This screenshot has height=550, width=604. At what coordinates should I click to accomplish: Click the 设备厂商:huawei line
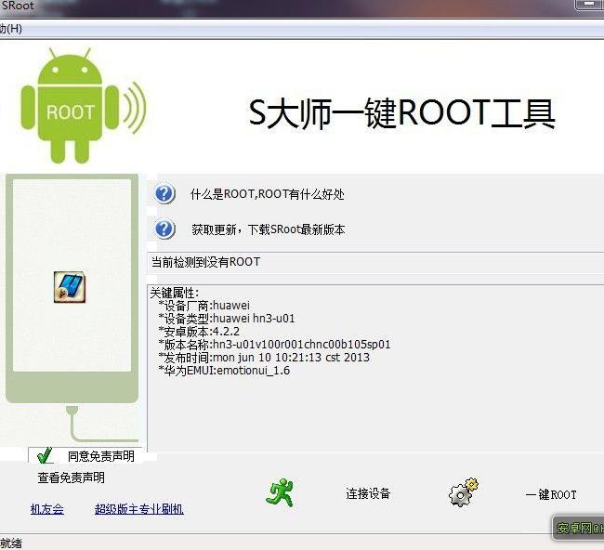pyautogui.click(x=204, y=306)
